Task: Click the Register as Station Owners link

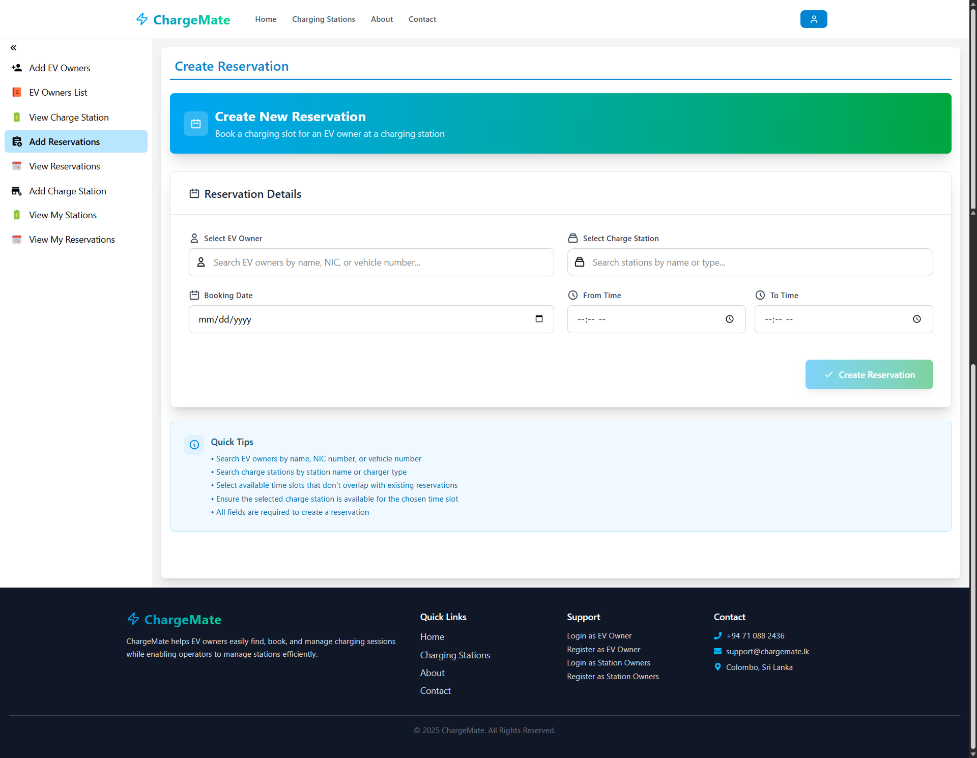Action: 613,677
